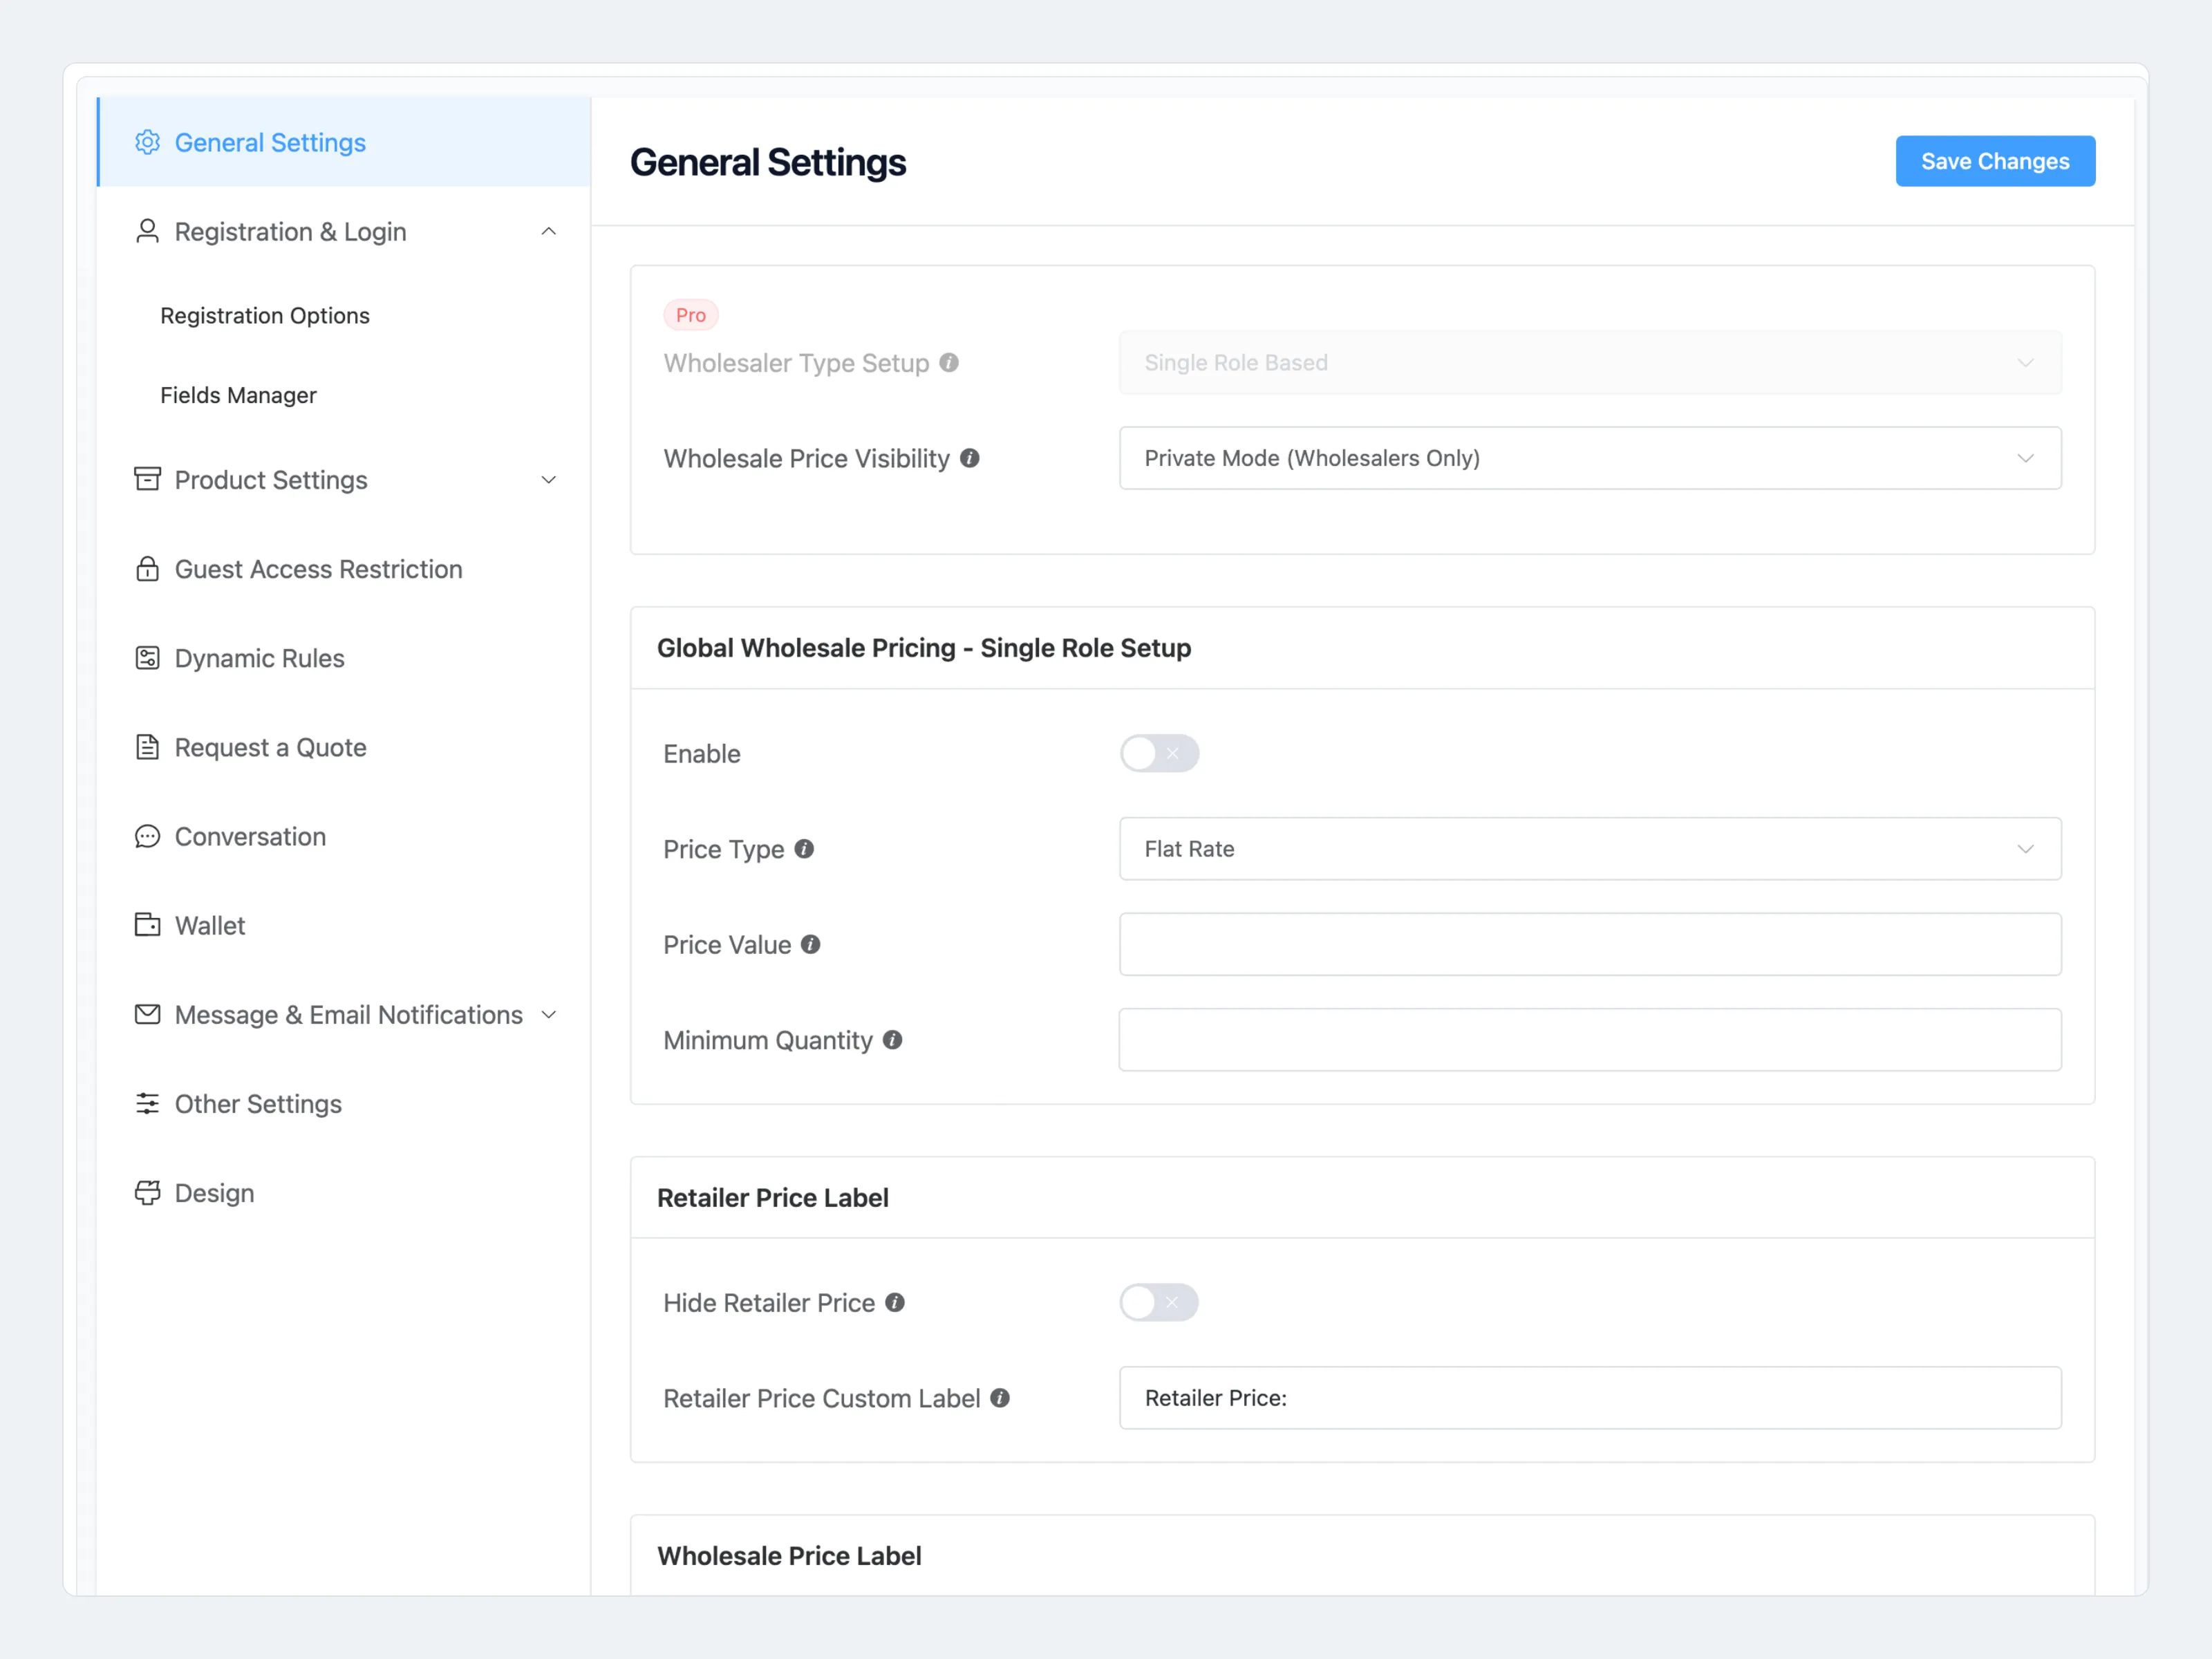Select the Registration & Login person icon
The width and height of the screenshot is (2212, 1659).
tap(148, 231)
